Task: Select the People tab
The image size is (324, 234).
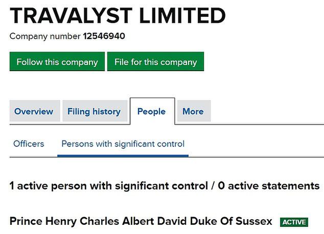Action: click(152, 111)
